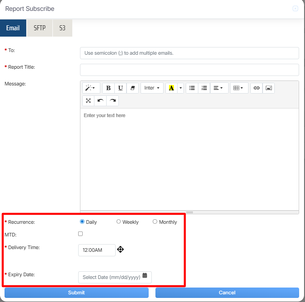Select the Weekly recurrence option
This screenshot has height=302, width=305.
119,222
